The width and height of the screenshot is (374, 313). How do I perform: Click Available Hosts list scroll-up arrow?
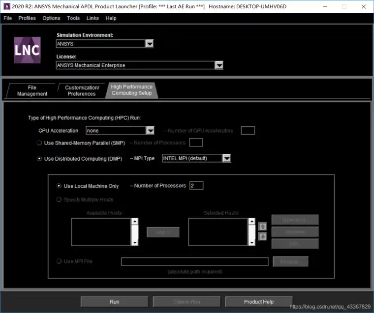(x=135, y=221)
